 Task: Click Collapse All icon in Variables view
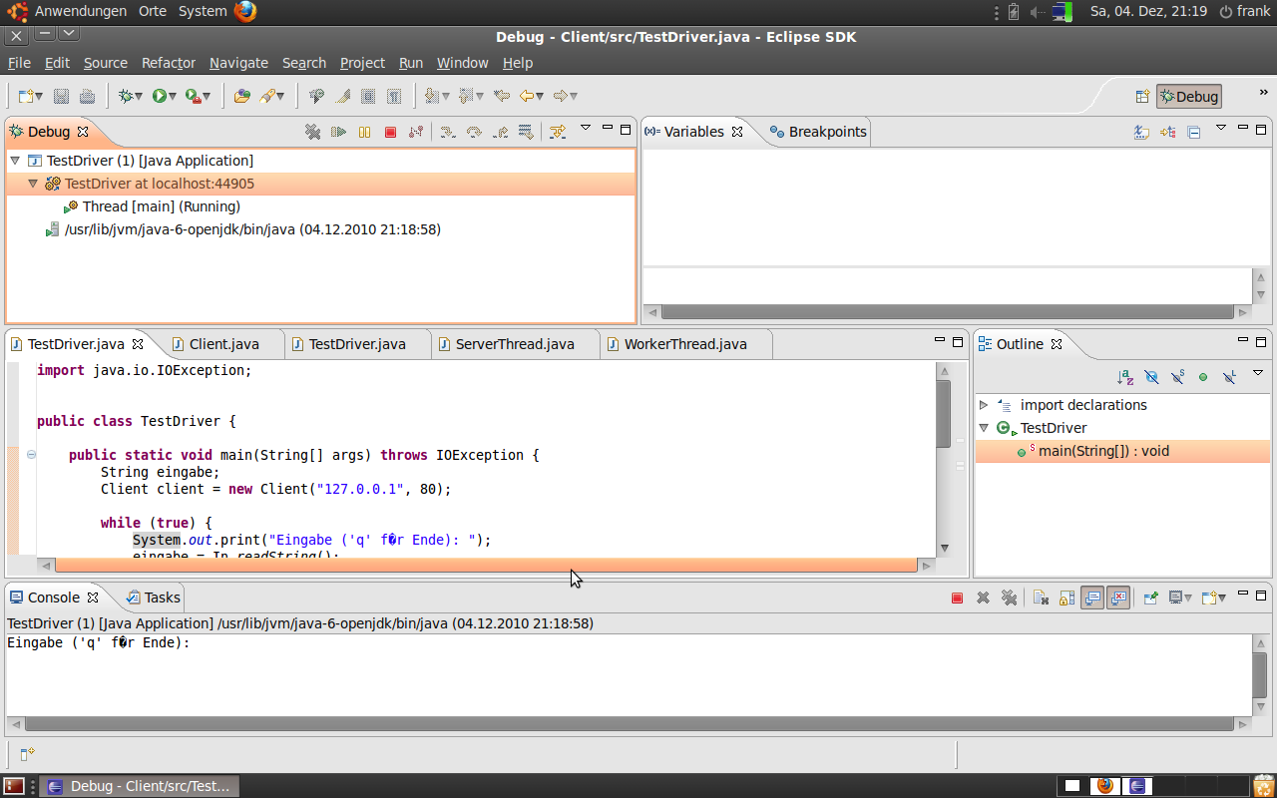coord(1193,131)
